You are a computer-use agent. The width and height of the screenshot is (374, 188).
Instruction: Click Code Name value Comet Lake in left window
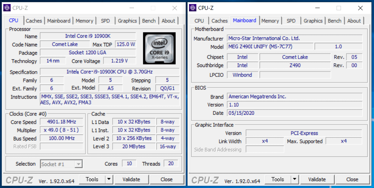[x=64, y=44]
